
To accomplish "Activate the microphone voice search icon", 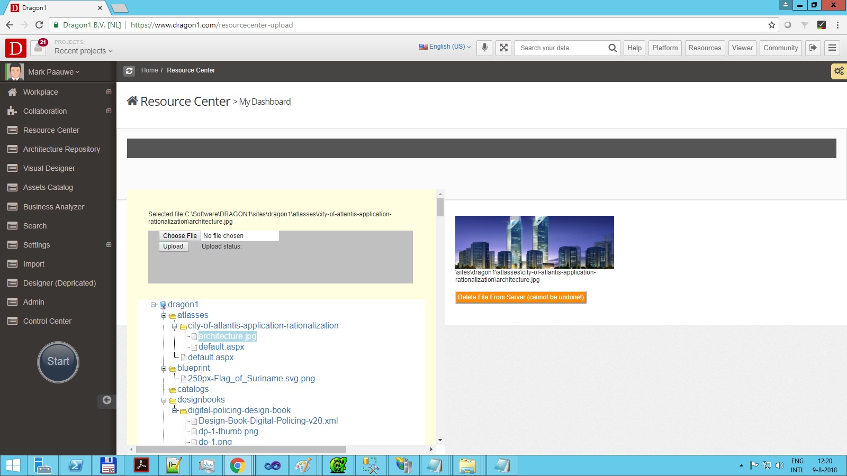I will coord(484,48).
